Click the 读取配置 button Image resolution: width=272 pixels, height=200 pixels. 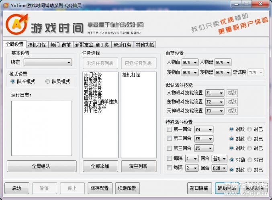tap(127, 188)
